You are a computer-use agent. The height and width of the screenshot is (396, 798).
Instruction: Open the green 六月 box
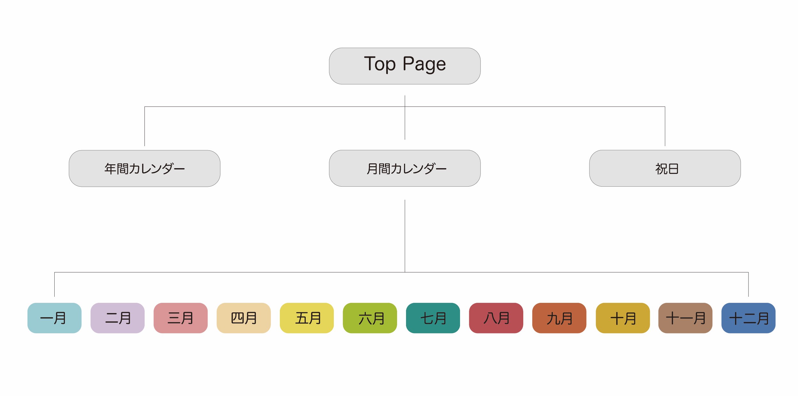[370, 318]
